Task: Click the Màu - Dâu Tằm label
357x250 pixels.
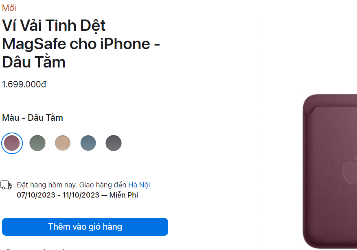Action: click(33, 118)
